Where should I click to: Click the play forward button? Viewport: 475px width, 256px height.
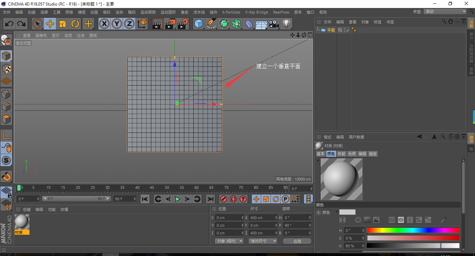(x=177, y=199)
